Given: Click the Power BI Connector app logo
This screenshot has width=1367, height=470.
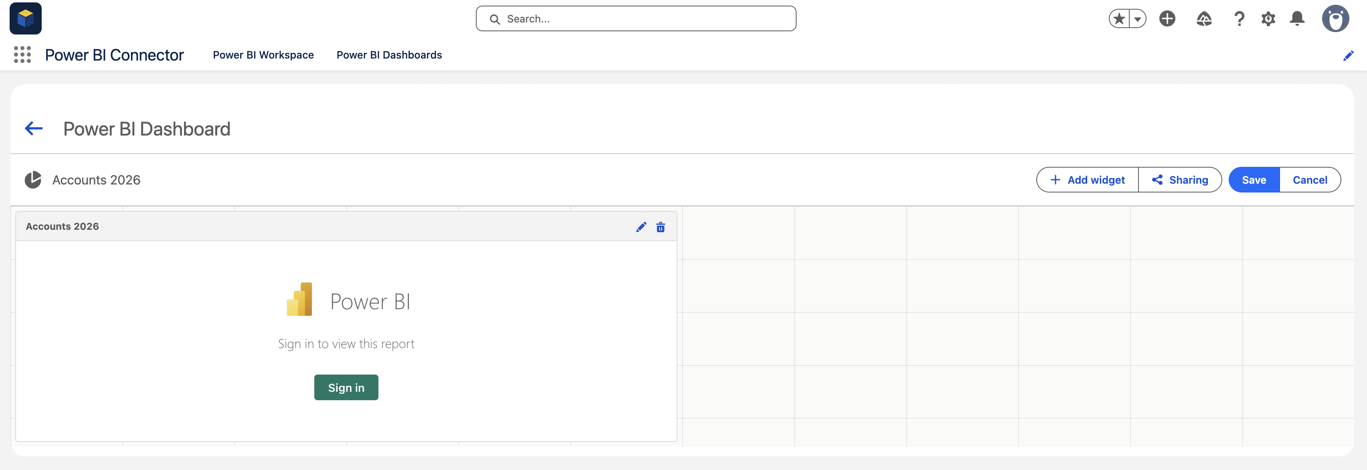Looking at the screenshot, I should coord(26,18).
